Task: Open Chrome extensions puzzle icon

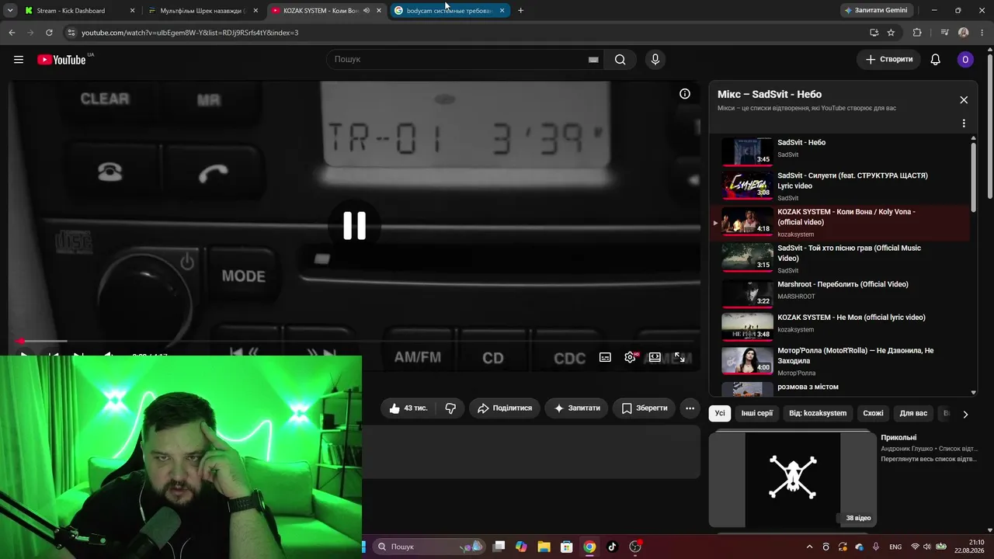Action: pos(917,33)
